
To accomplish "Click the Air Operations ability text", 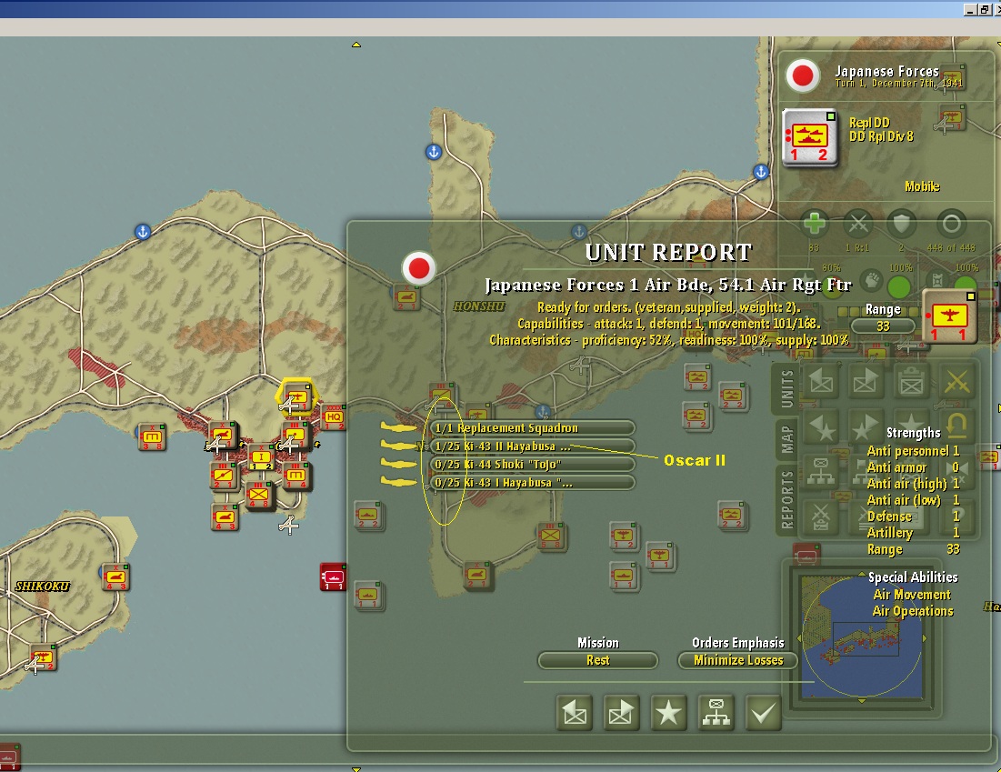I will pyautogui.click(x=913, y=611).
